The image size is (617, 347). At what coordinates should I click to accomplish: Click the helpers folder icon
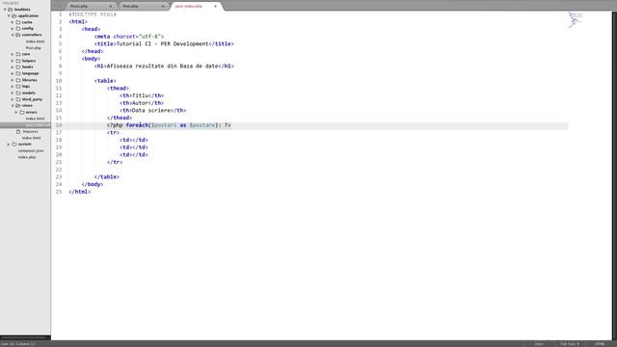point(18,61)
